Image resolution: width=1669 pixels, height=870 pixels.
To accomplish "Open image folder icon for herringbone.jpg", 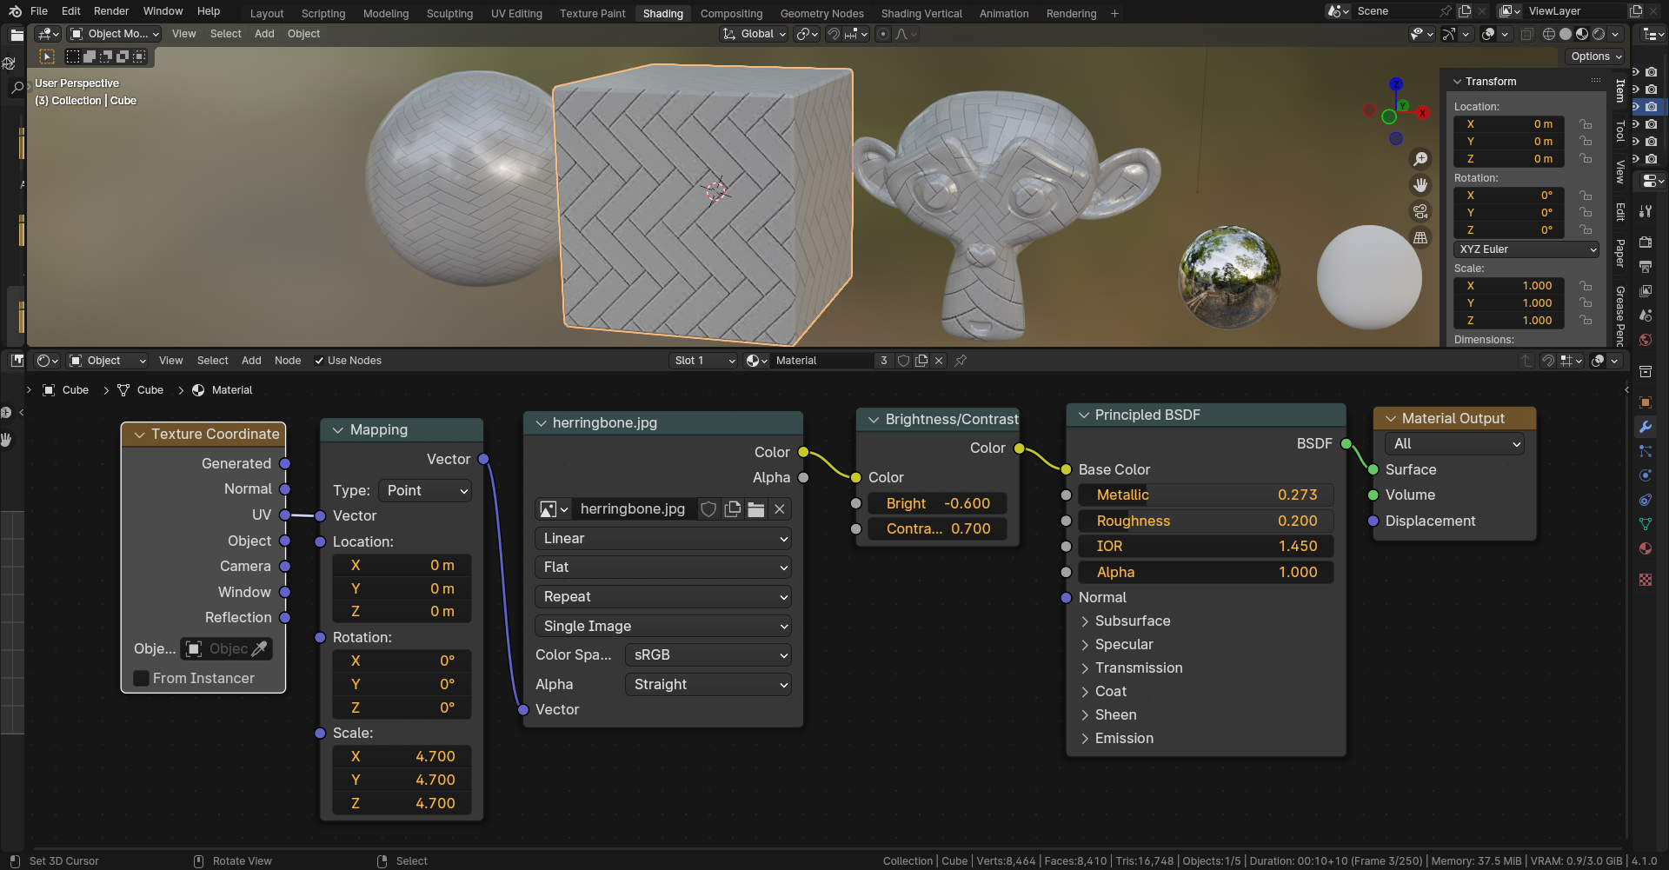I will pos(756,509).
